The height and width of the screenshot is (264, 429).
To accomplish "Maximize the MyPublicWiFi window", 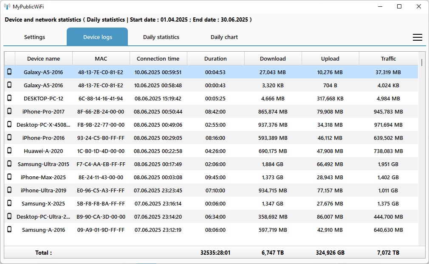I will pyautogui.click(x=399, y=7).
